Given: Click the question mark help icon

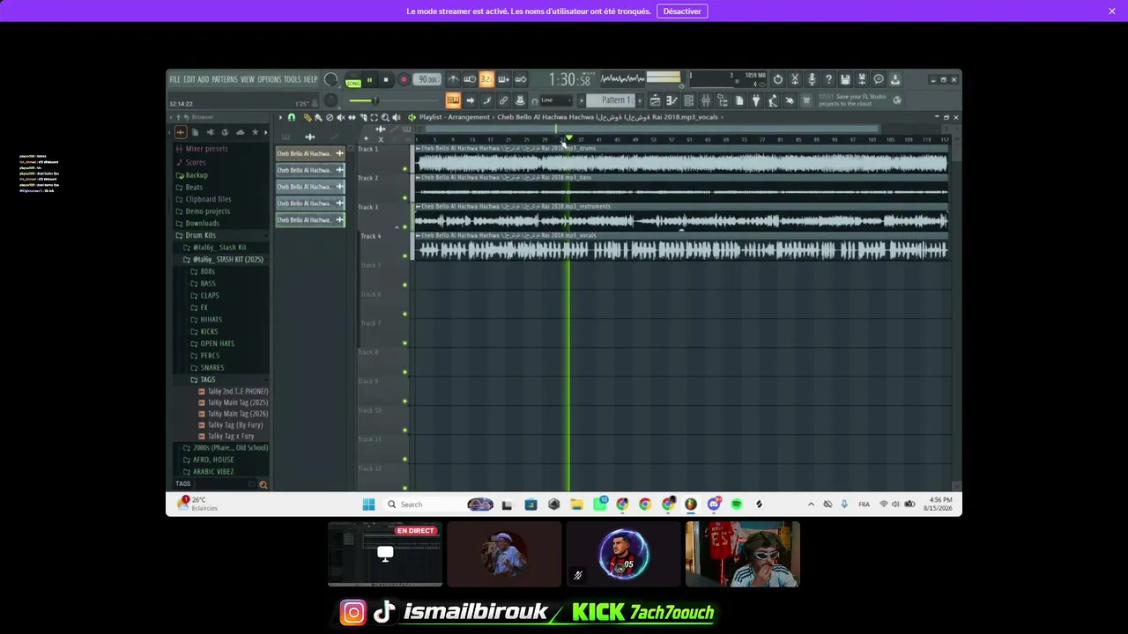Looking at the screenshot, I should (x=828, y=80).
